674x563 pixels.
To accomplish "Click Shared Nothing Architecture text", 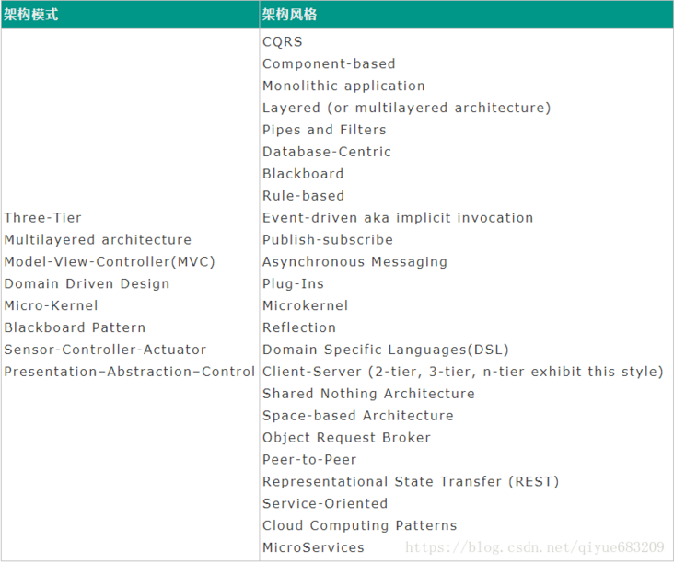I will tap(368, 394).
